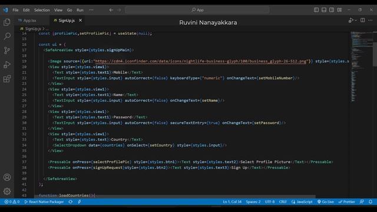
Task: Go forward with the right arrow
Action: pos(119,10)
